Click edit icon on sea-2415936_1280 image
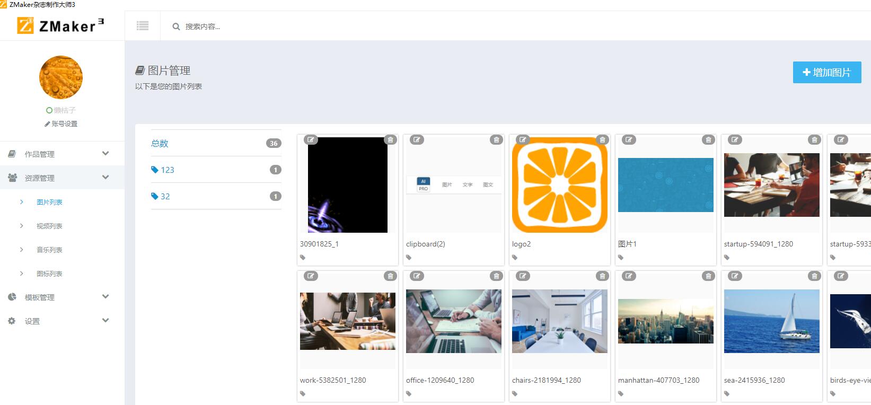 pos(735,276)
